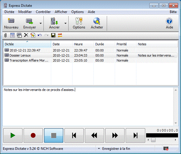Open the Afficher menu
This screenshot has height=154, width=181.
(61, 12)
